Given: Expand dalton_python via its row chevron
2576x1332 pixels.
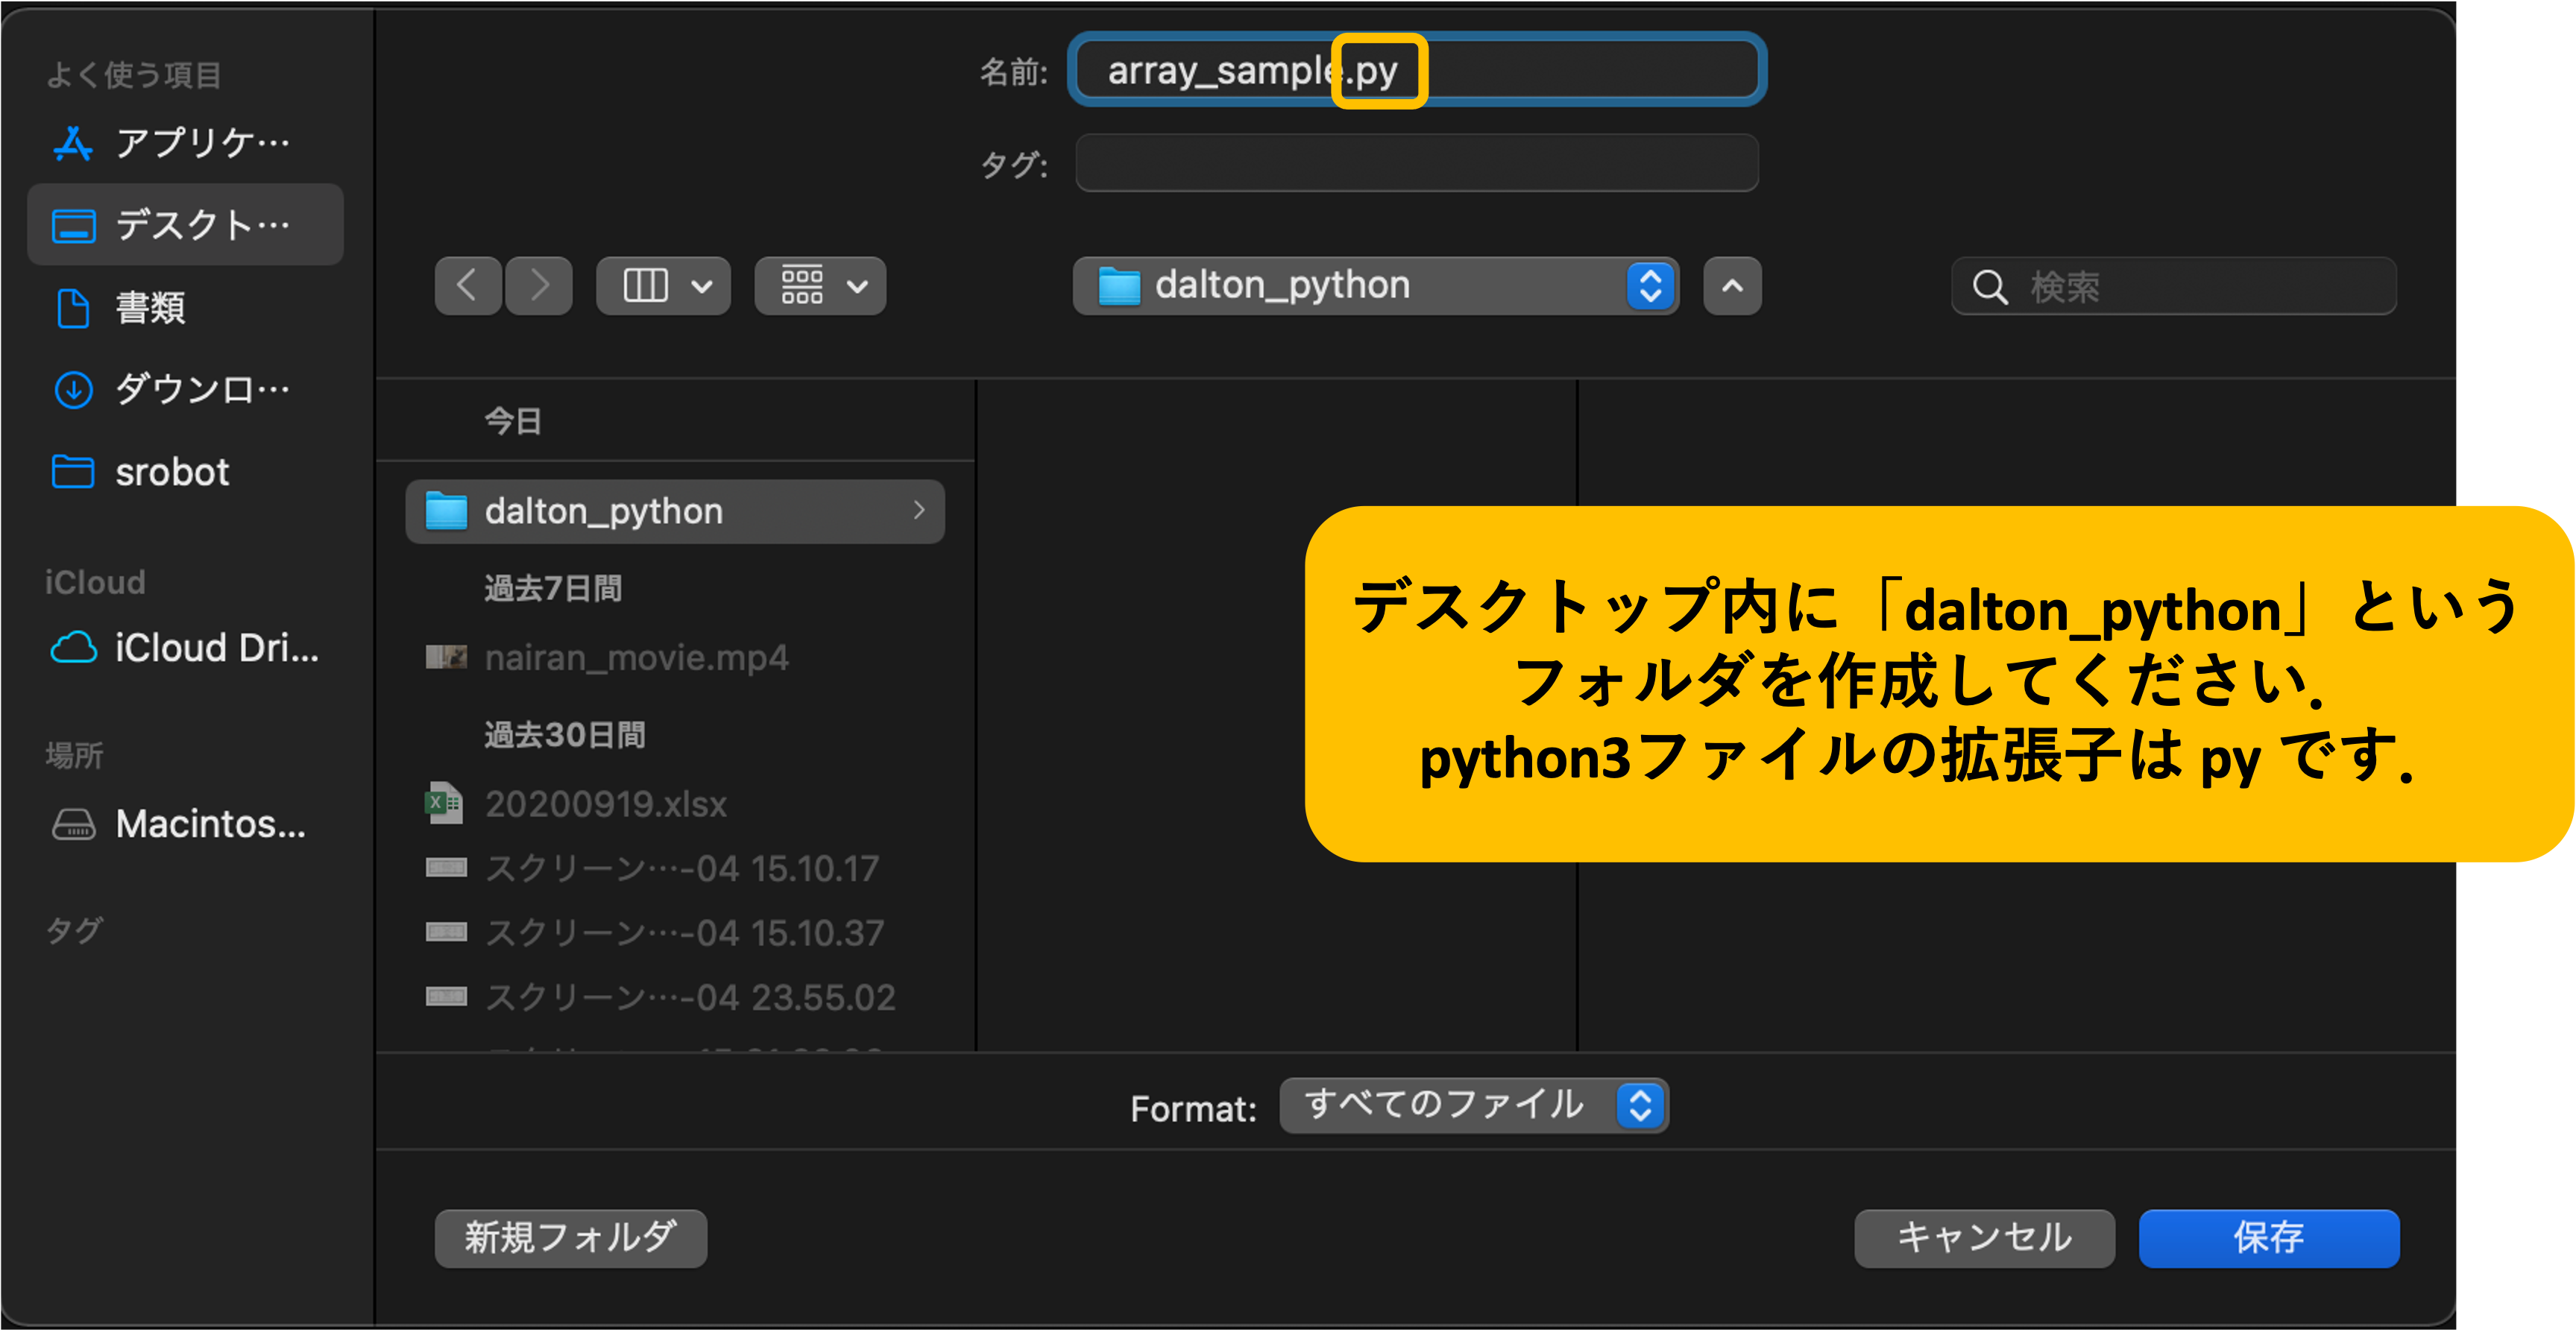Looking at the screenshot, I should [919, 511].
